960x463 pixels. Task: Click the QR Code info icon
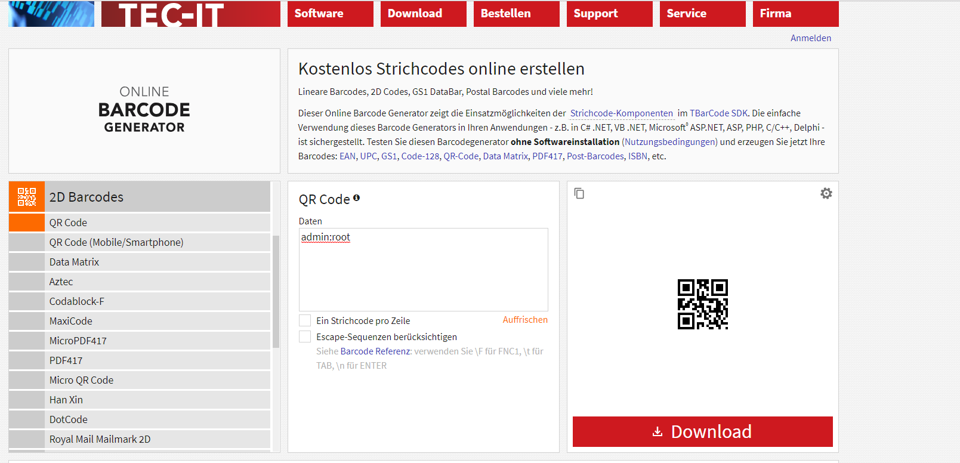pos(356,198)
